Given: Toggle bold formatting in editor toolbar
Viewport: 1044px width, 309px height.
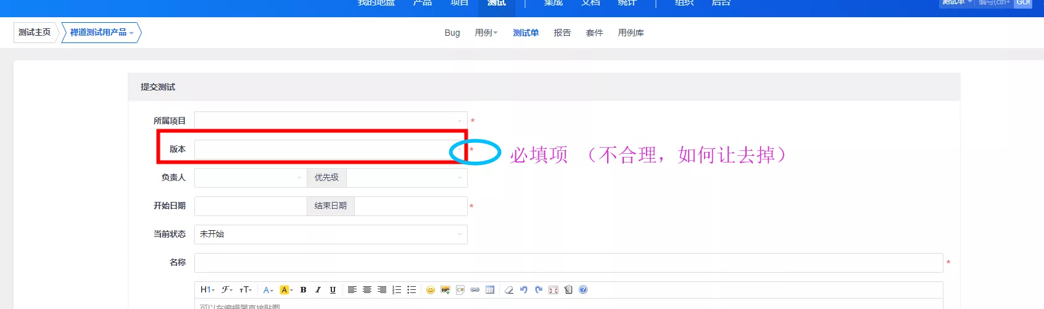Looking at the screenshot, I should (x=303, y=290).
